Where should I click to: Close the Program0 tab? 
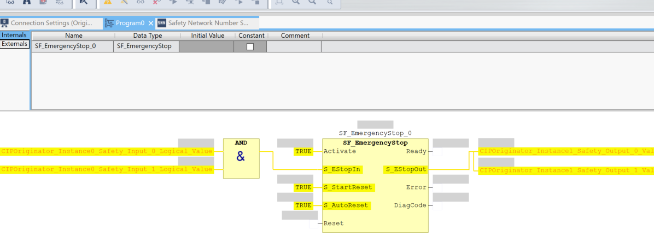pos(151,23)
